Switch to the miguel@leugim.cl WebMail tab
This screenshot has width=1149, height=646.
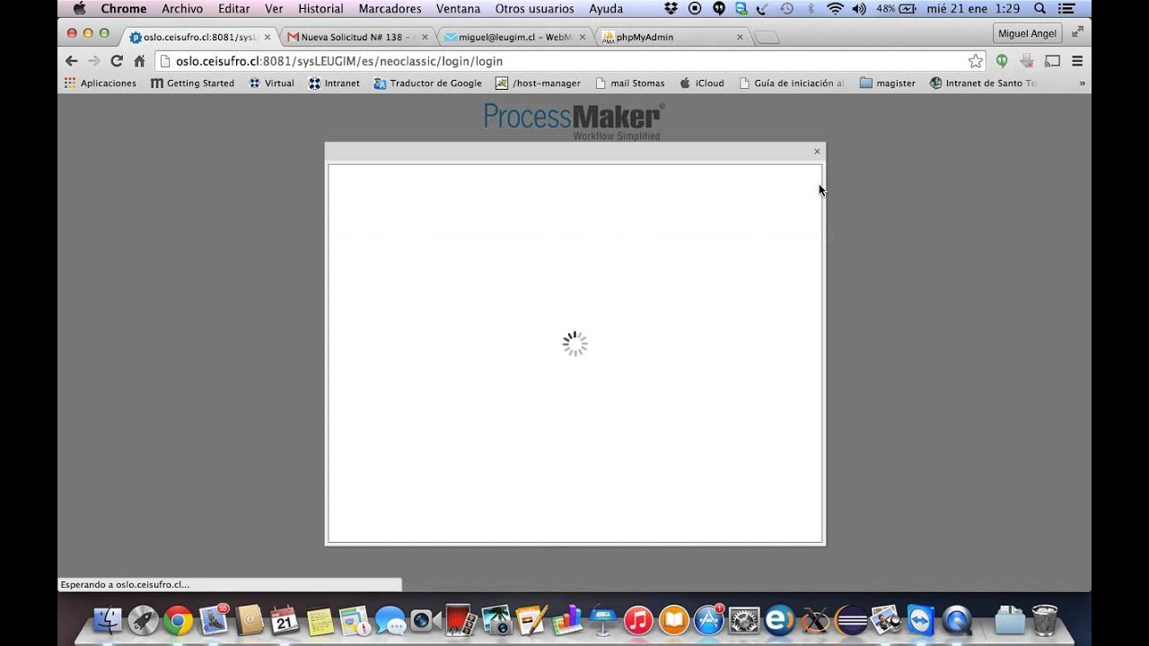click(x=515, y=37)
